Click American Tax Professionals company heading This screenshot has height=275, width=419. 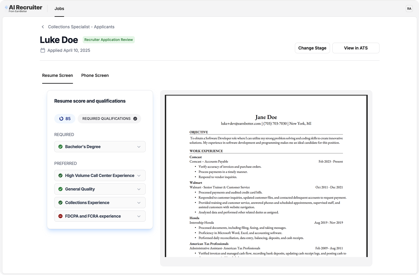209,244
